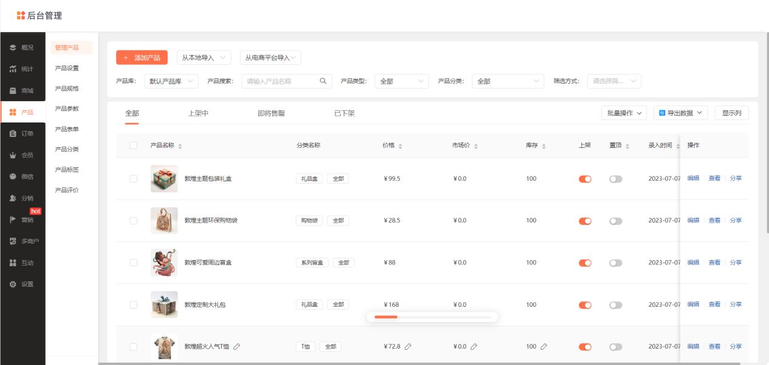Expand the 批量操作 dropdown
The width and height of the screenshot is (769, 365).
pyautogui.click(x=624, y=113)
